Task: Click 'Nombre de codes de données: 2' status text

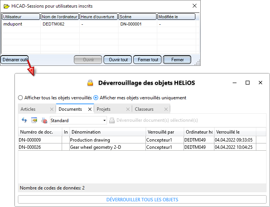Action: (52, 188)
